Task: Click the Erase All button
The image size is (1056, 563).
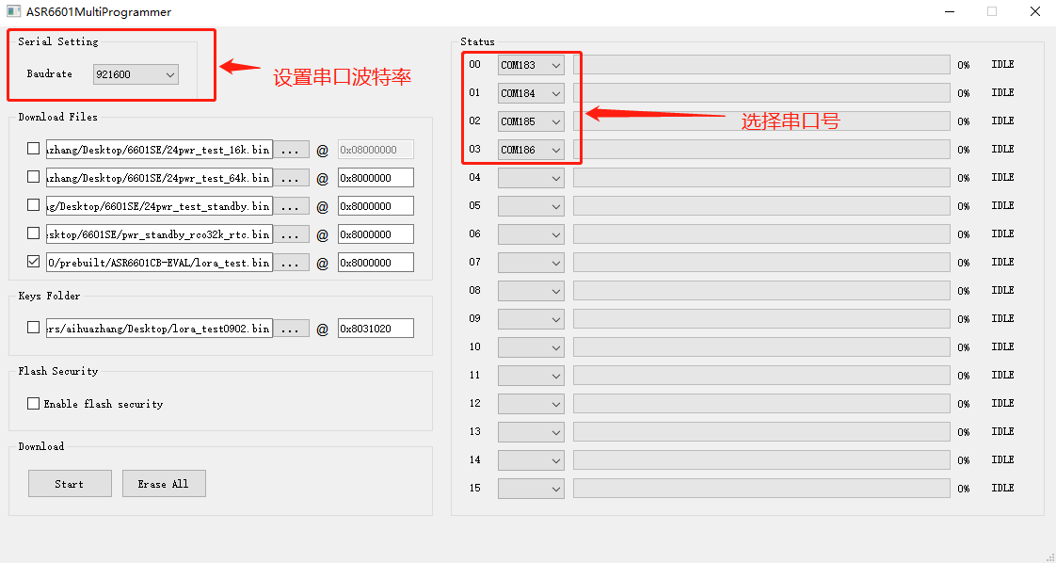Action: pos(164,484)
